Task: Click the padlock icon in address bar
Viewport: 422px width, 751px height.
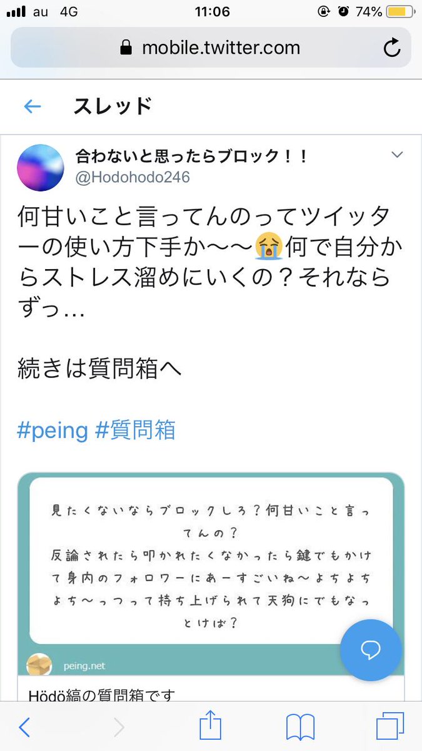Action: click(x=126, y=48)
